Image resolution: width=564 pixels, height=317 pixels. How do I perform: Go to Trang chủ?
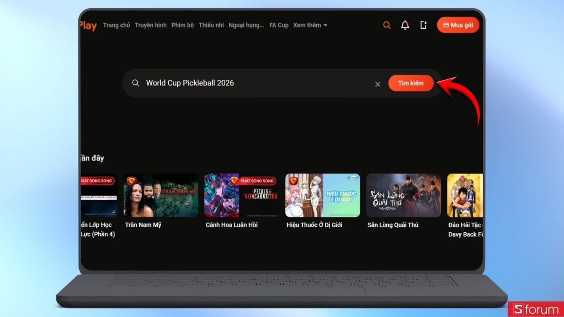(x=117, y=25)
